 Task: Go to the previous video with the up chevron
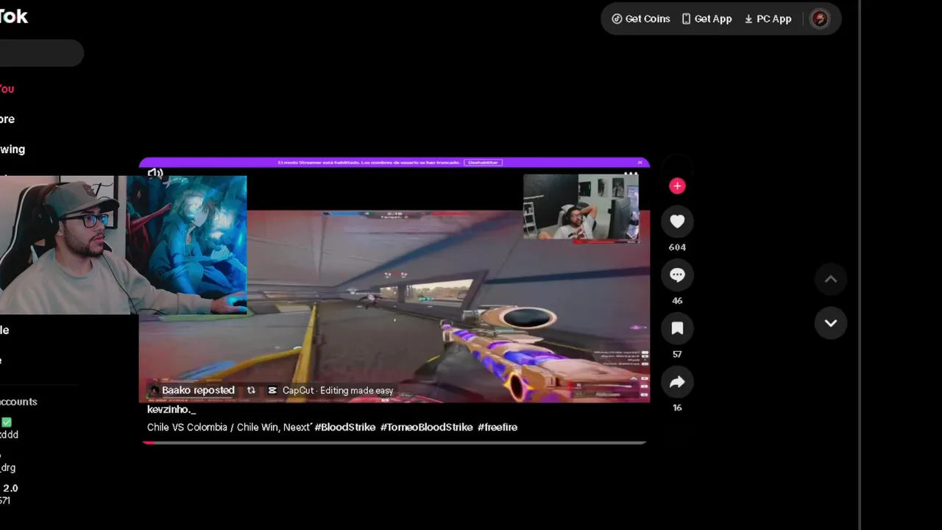(x=831, y=279)
